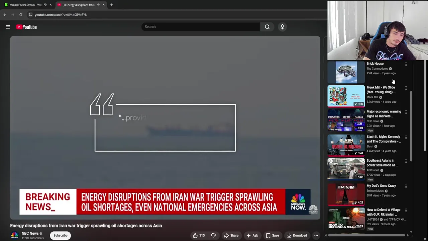428x241 pixels.
Task: Click 'The Commodores' channel name
Action: [377, 69]
